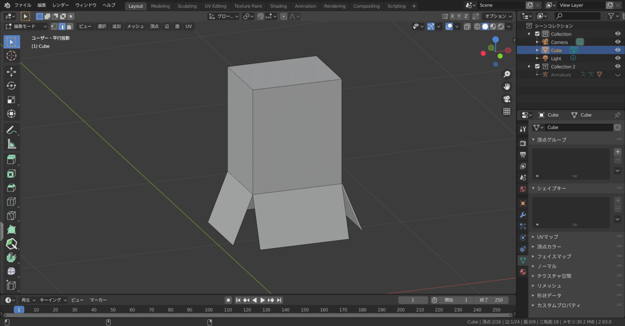This screenshot has width=625, height=326.
Task: Select the Move tool
Action: coord(11,71)
